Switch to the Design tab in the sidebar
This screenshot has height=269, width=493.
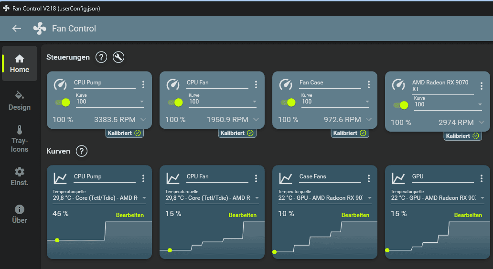[x=20, y=101]
